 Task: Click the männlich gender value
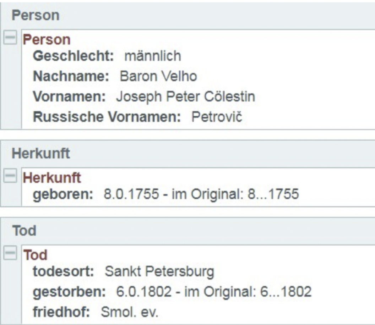pos(152,56)
